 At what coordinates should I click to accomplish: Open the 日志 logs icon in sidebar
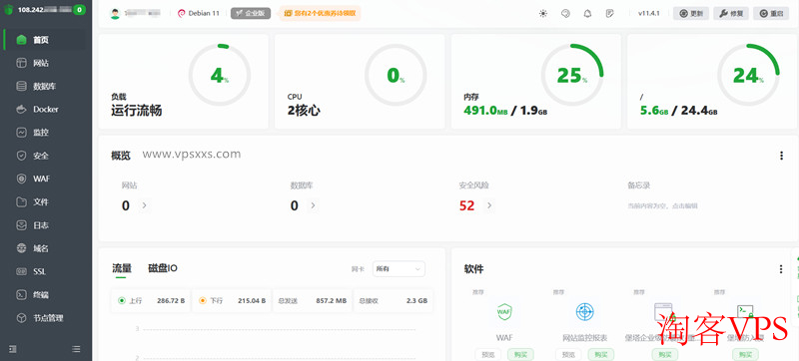[x=21, y=224]
